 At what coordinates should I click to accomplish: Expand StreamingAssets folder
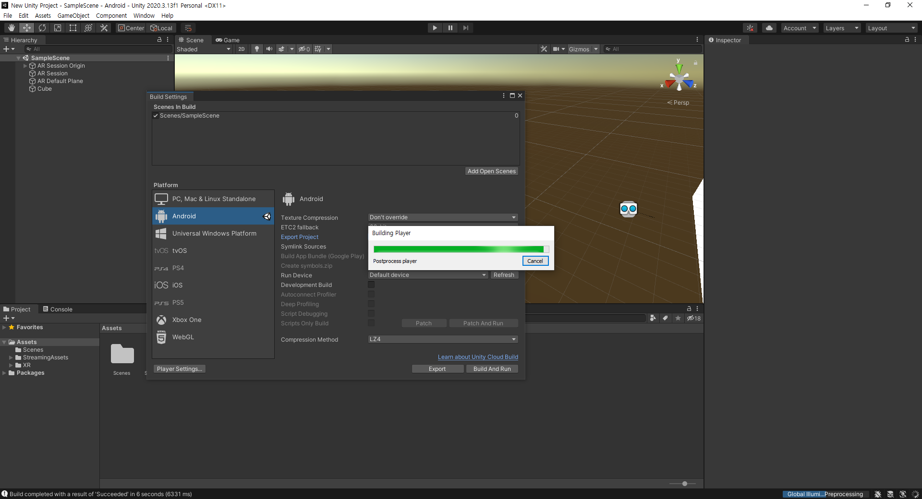click(11, 357)
